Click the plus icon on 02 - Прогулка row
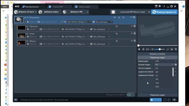Screen dimensions: 189x106 click(x=132, y=26)
